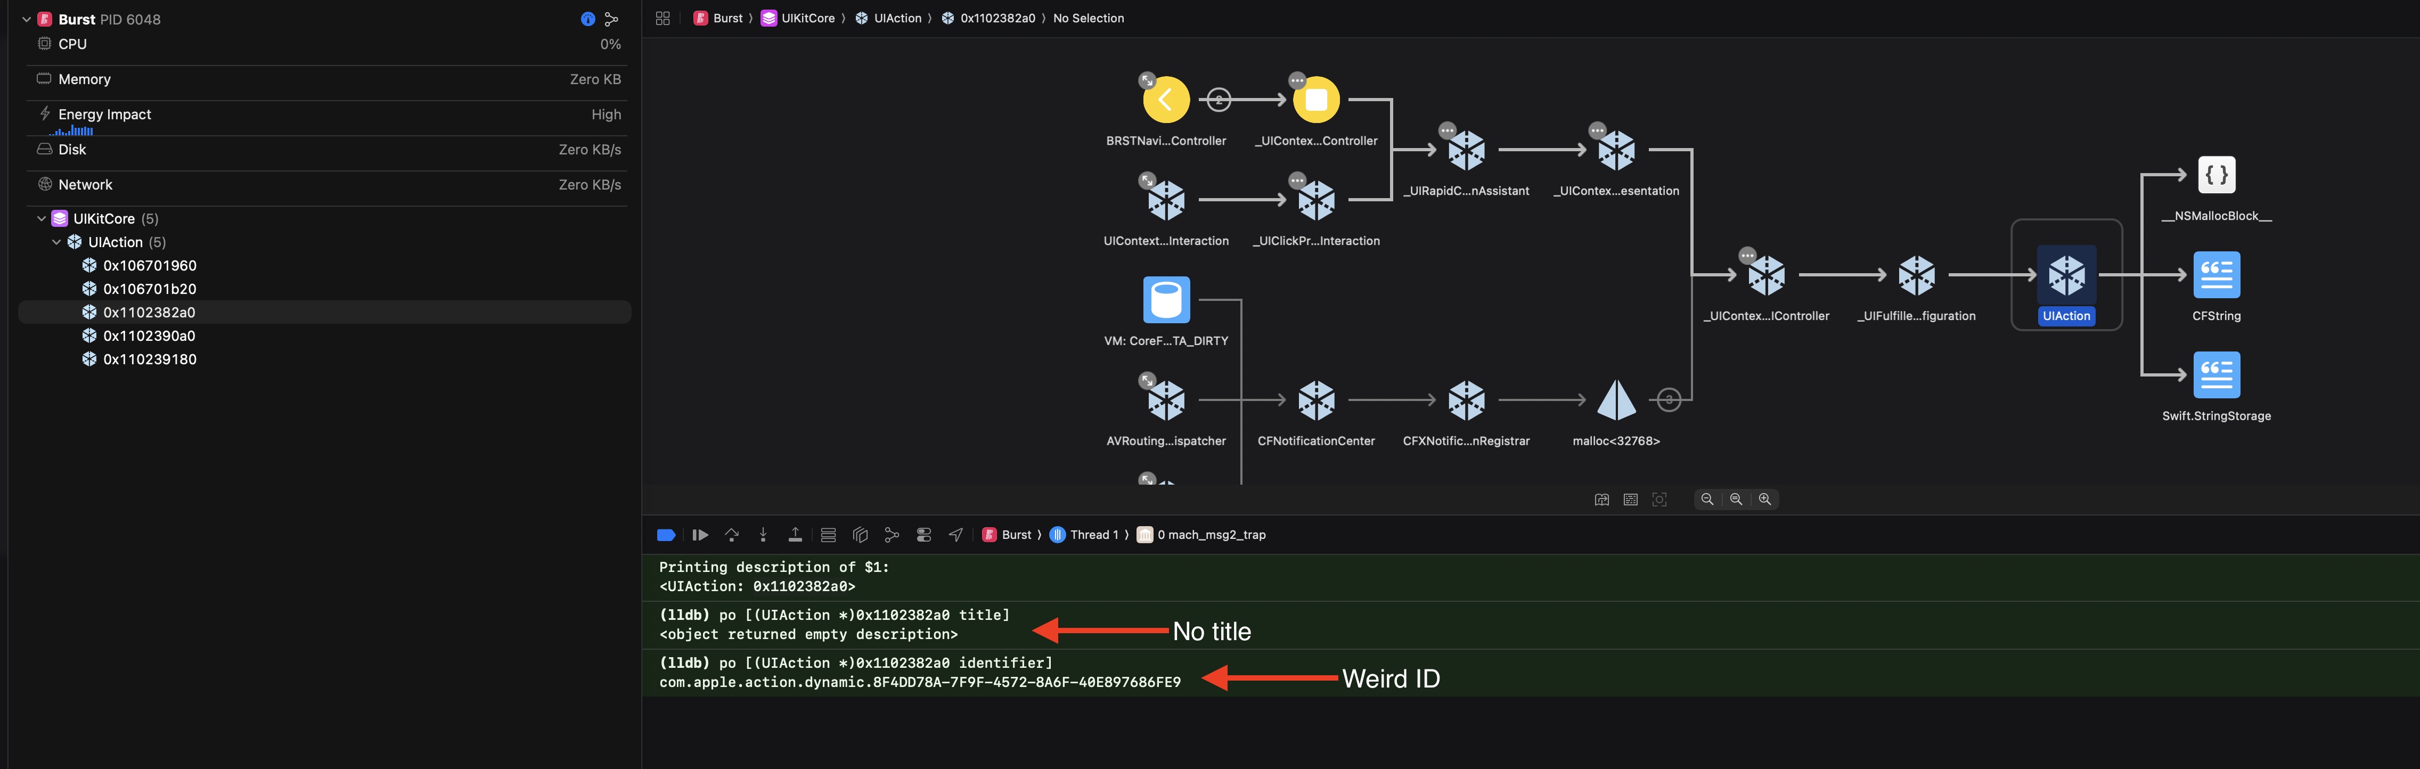
Task: Collapse the Burst PID 6048 process tree
Action: pos(26,19)
